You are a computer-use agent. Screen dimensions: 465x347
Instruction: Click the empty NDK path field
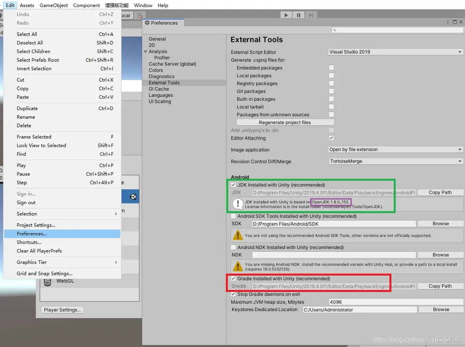334,255
